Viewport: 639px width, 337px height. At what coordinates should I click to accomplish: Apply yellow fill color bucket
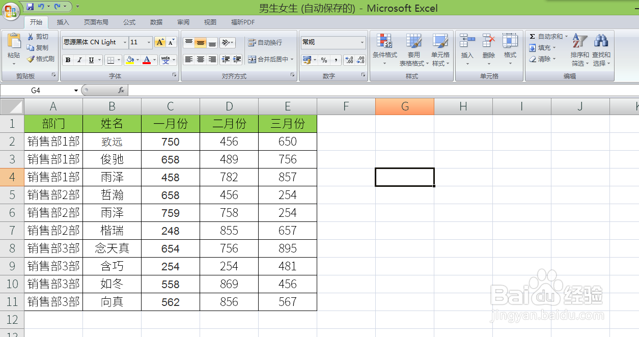[130, 60]
